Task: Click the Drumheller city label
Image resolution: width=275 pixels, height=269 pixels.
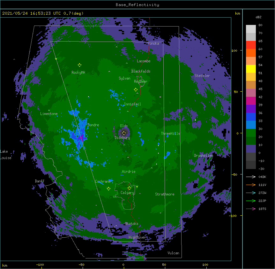Action: click(x=204, y=156)
